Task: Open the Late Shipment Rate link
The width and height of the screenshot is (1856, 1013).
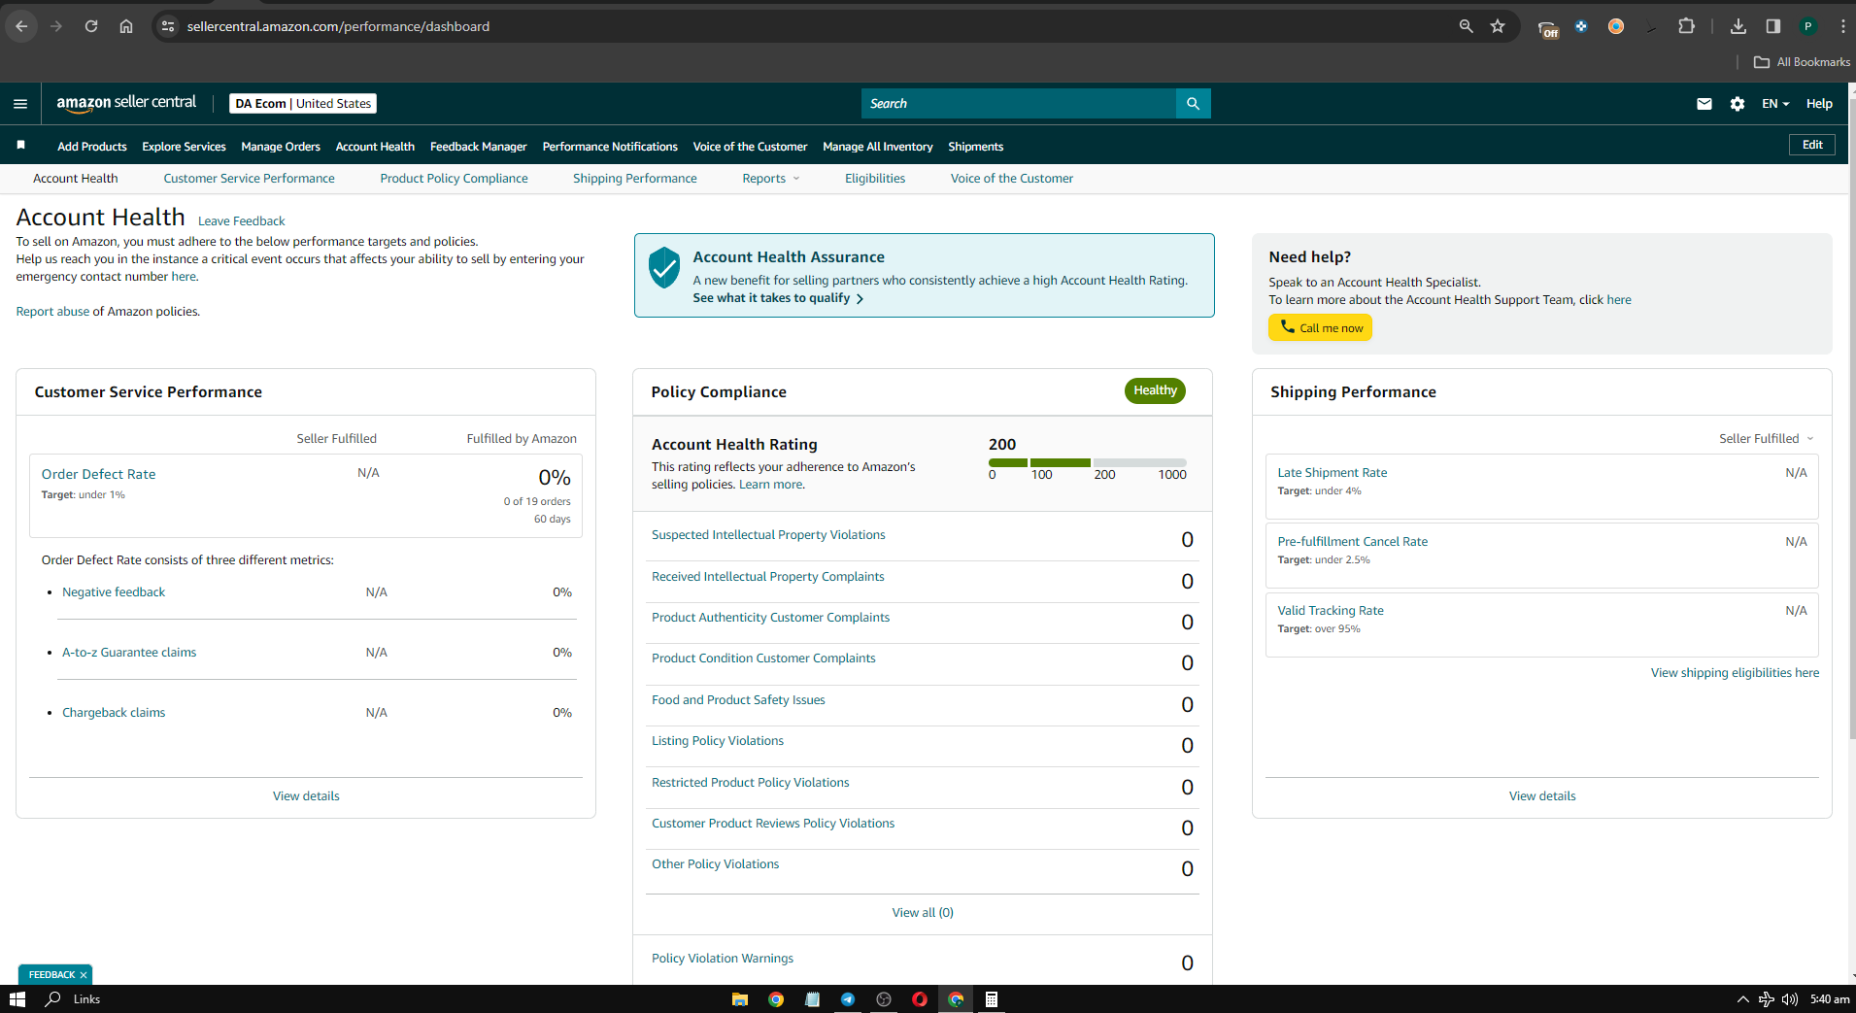Action: 1332,473
